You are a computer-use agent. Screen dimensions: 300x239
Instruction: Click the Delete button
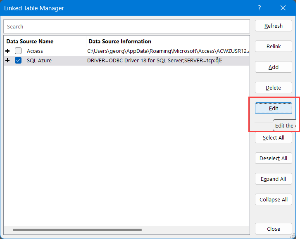[274, 88]
